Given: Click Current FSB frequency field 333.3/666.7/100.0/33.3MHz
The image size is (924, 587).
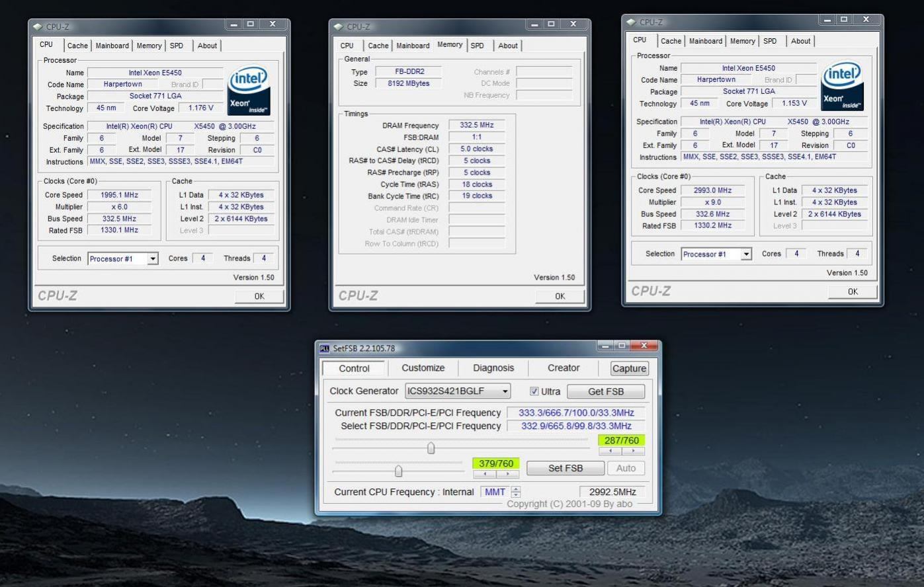Looking at the screenshot, I should (x=576, y=412).
